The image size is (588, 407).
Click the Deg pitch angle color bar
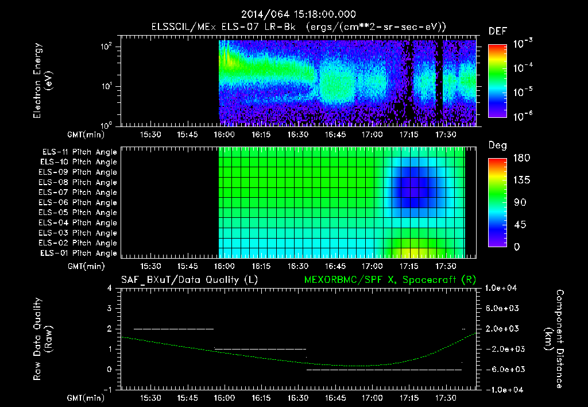pyautogui.click(x=497, y=202)
